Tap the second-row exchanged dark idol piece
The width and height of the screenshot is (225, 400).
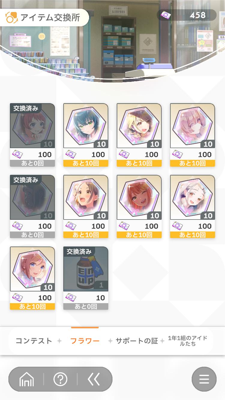point(32,207)
